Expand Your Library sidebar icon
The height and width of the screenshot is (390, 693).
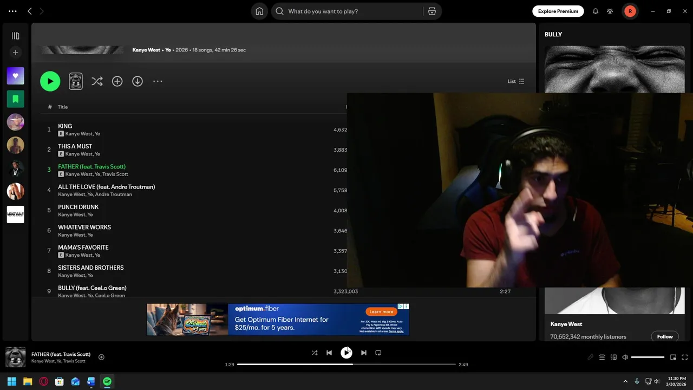(15, 36)
